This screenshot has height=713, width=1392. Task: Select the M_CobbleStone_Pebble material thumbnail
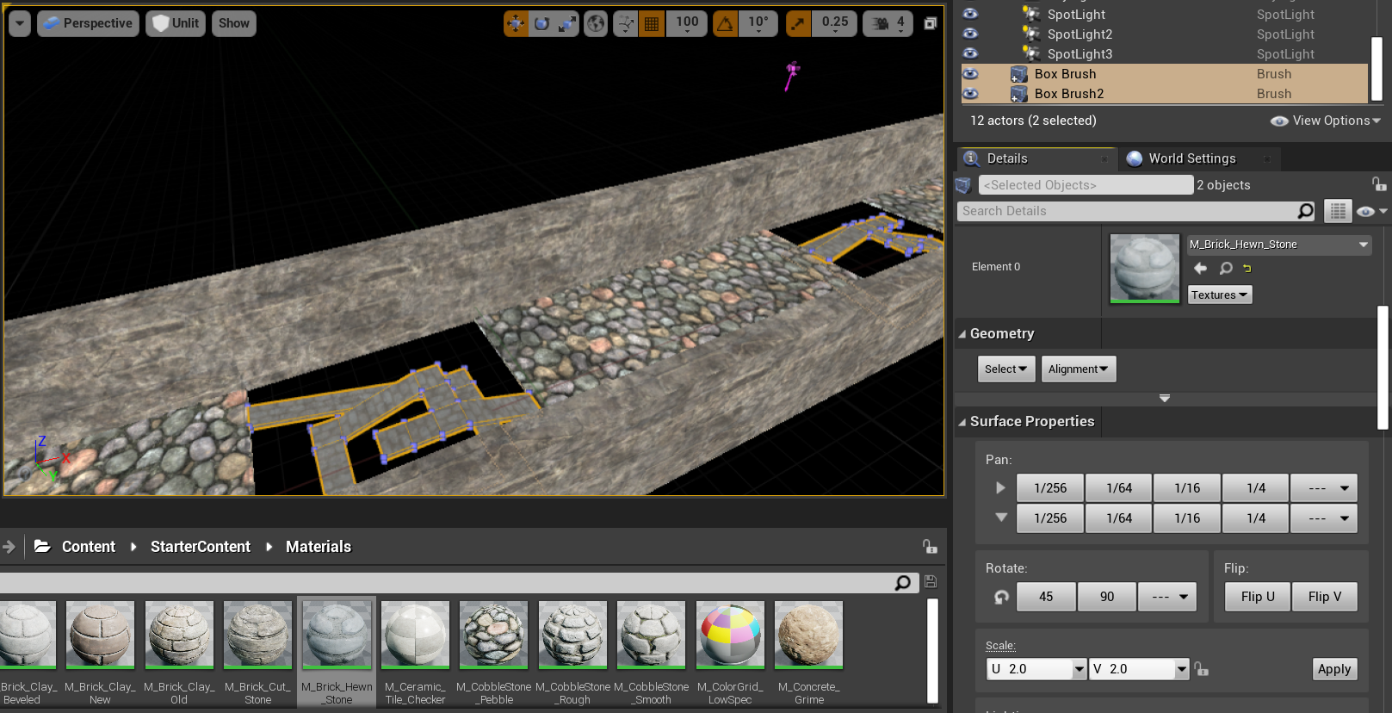[x=494, y=635]
